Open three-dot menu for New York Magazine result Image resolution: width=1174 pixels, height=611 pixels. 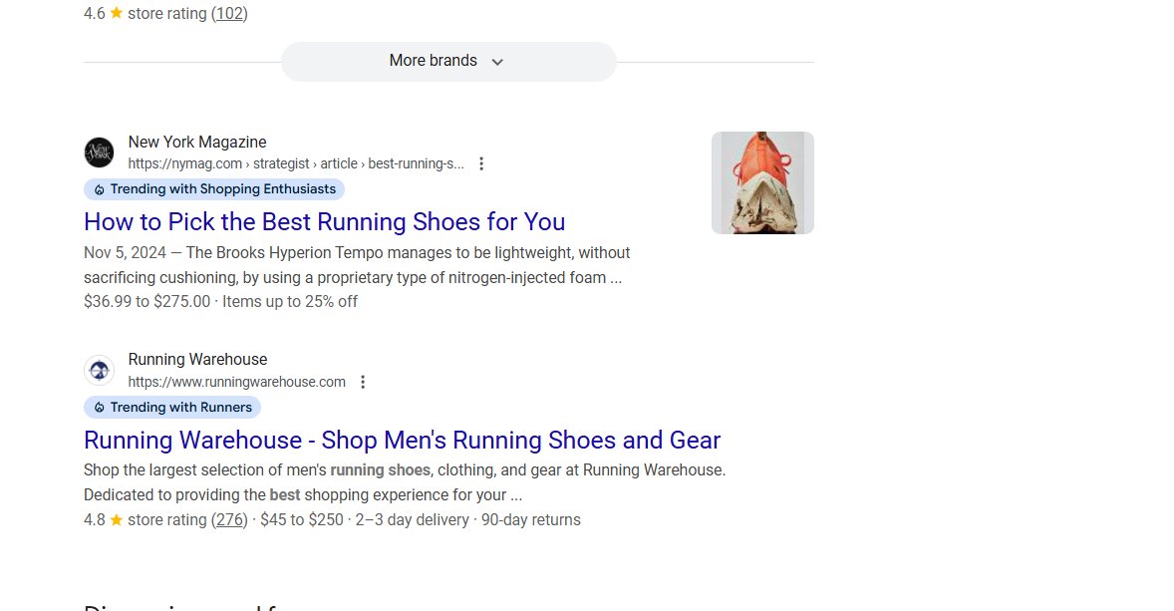point(481,163)
